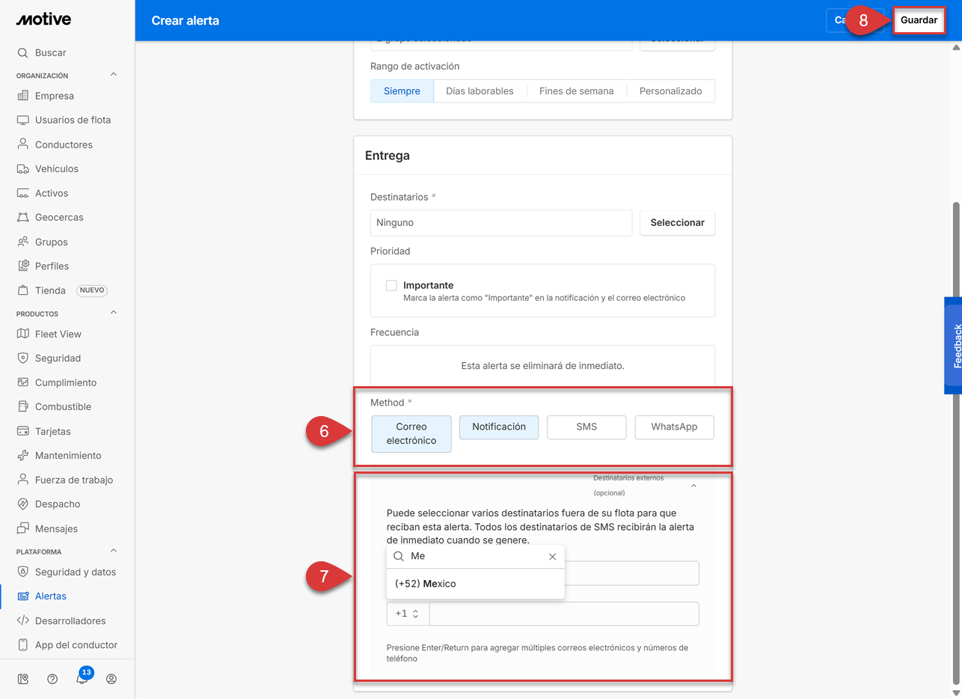
Task: Select the Días laborables range tab
Action: coord(480,91)
